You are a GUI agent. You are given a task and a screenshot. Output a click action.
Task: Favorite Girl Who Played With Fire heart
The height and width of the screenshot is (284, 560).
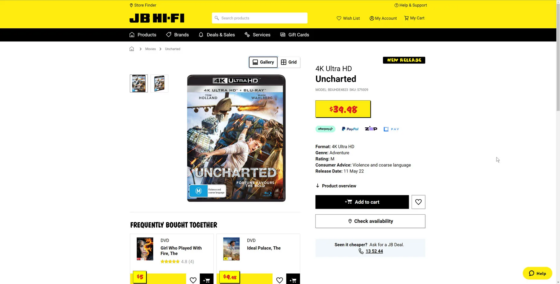coord(193,280)
